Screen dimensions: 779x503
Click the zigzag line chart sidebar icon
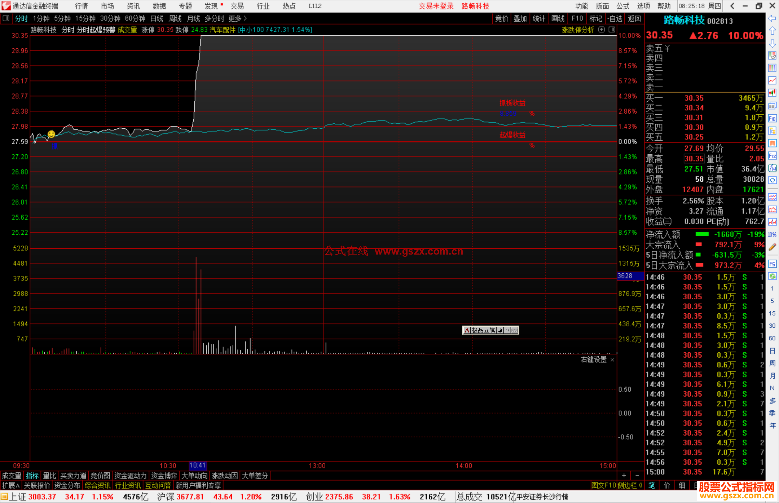[x=772, y=222]
